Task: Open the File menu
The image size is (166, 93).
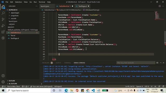Action: point(7,2)
